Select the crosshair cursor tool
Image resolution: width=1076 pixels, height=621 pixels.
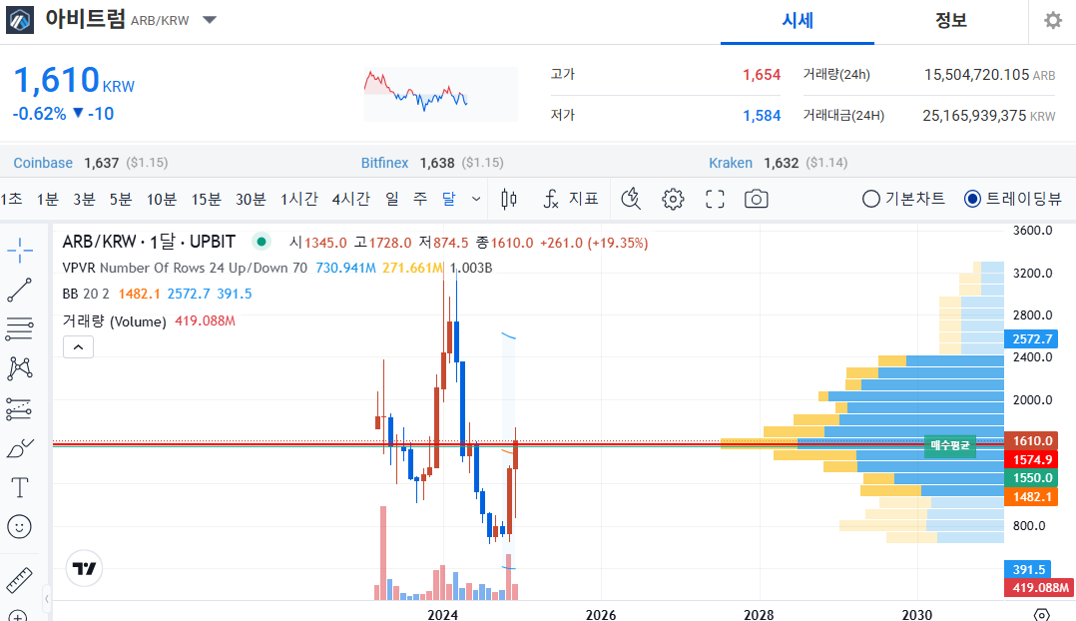point(20,251)
